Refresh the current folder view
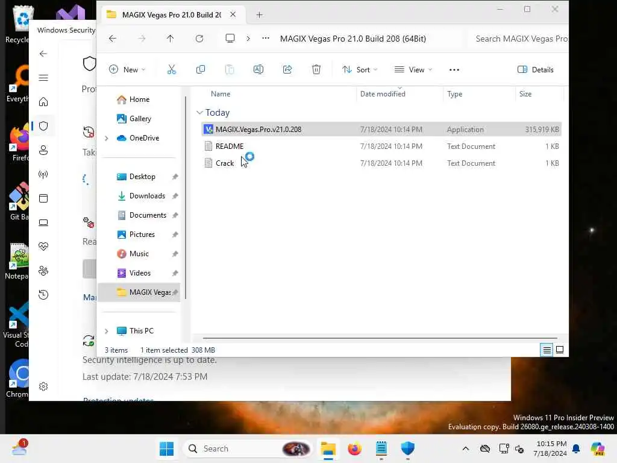Screen dimensions: 617x463 tap(199, 39)
